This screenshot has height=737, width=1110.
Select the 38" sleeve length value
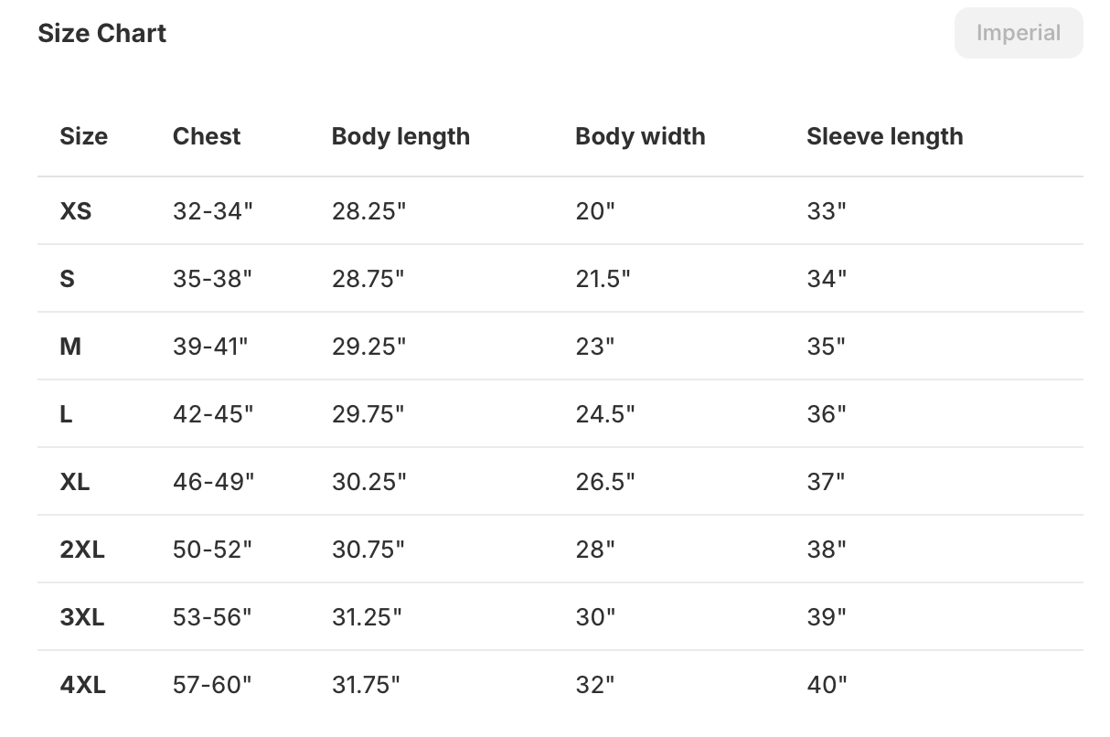pyautogui.click(x=827, y=550)
